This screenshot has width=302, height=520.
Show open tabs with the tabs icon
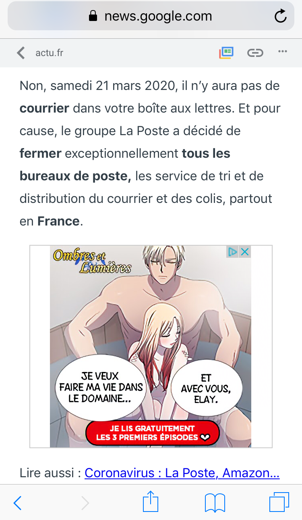[279, 502]
